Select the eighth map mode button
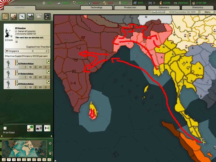 (39, 160)
